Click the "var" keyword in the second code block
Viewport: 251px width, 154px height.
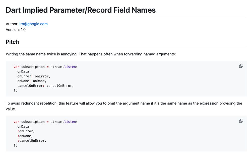pos(16,122)
